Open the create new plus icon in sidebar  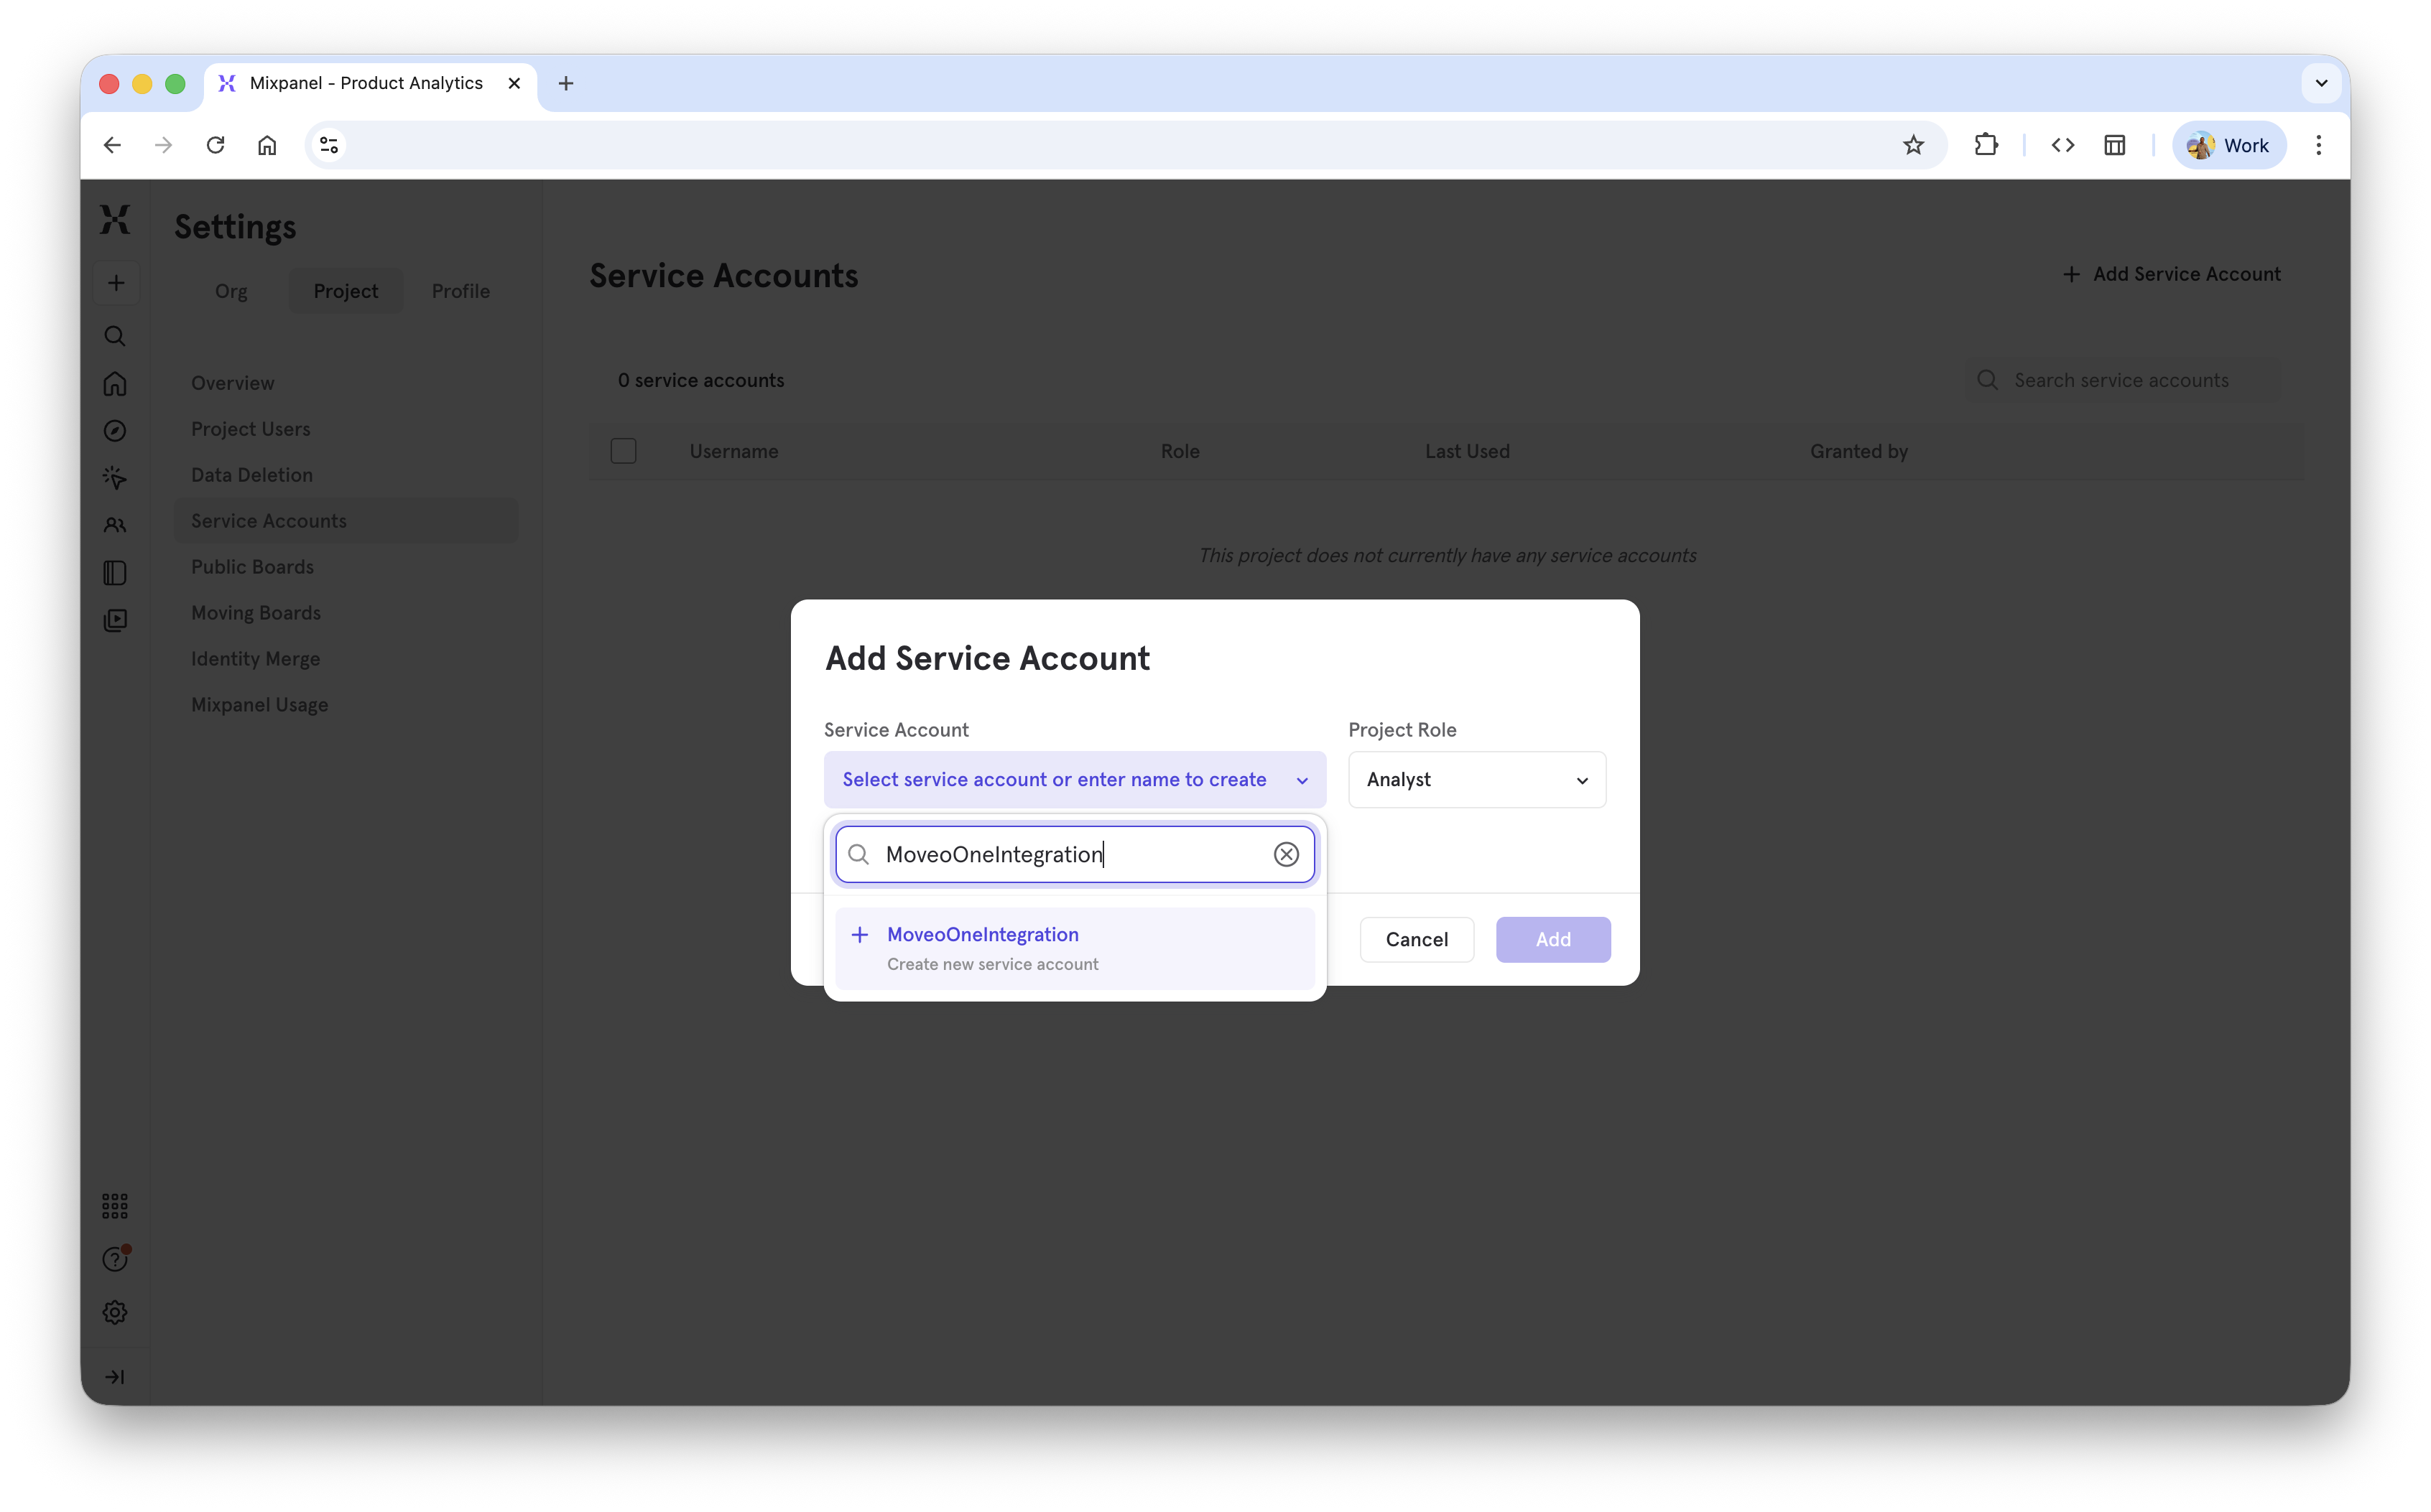(116, 283)
